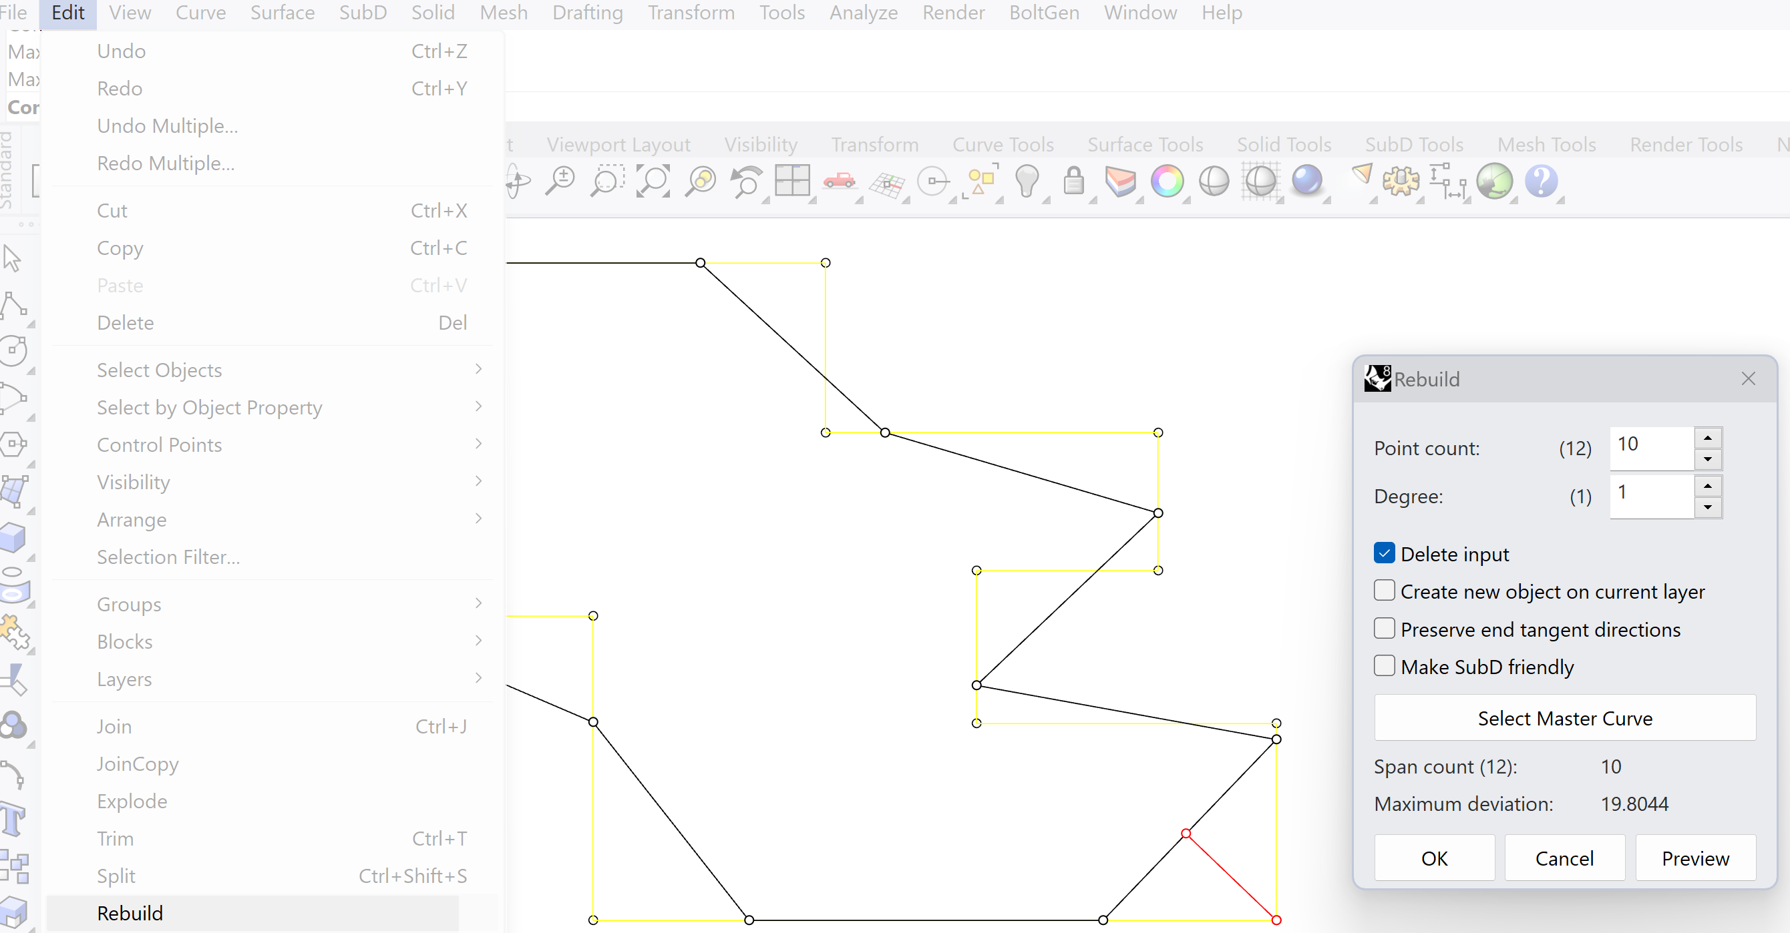Click the Preview button in Rebuild dialog
The height and width of the screenshot is (933, 1790).
(x=1694, y=858)
